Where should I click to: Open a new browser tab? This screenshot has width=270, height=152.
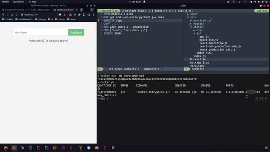point(81,10)
